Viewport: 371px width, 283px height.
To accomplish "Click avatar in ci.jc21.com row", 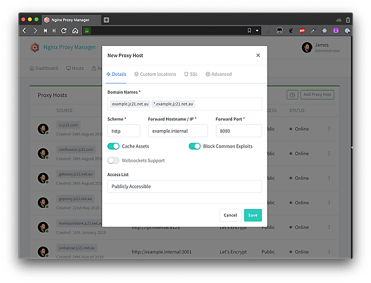I will click(43, 129).
